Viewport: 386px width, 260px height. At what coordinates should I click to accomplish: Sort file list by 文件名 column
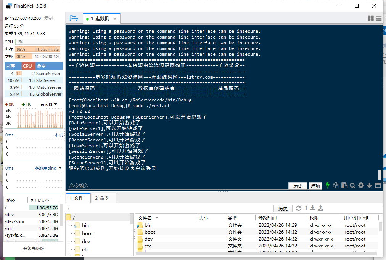point(166,218)
